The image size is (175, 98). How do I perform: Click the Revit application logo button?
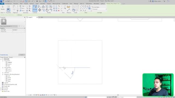[x=1, y=1]
